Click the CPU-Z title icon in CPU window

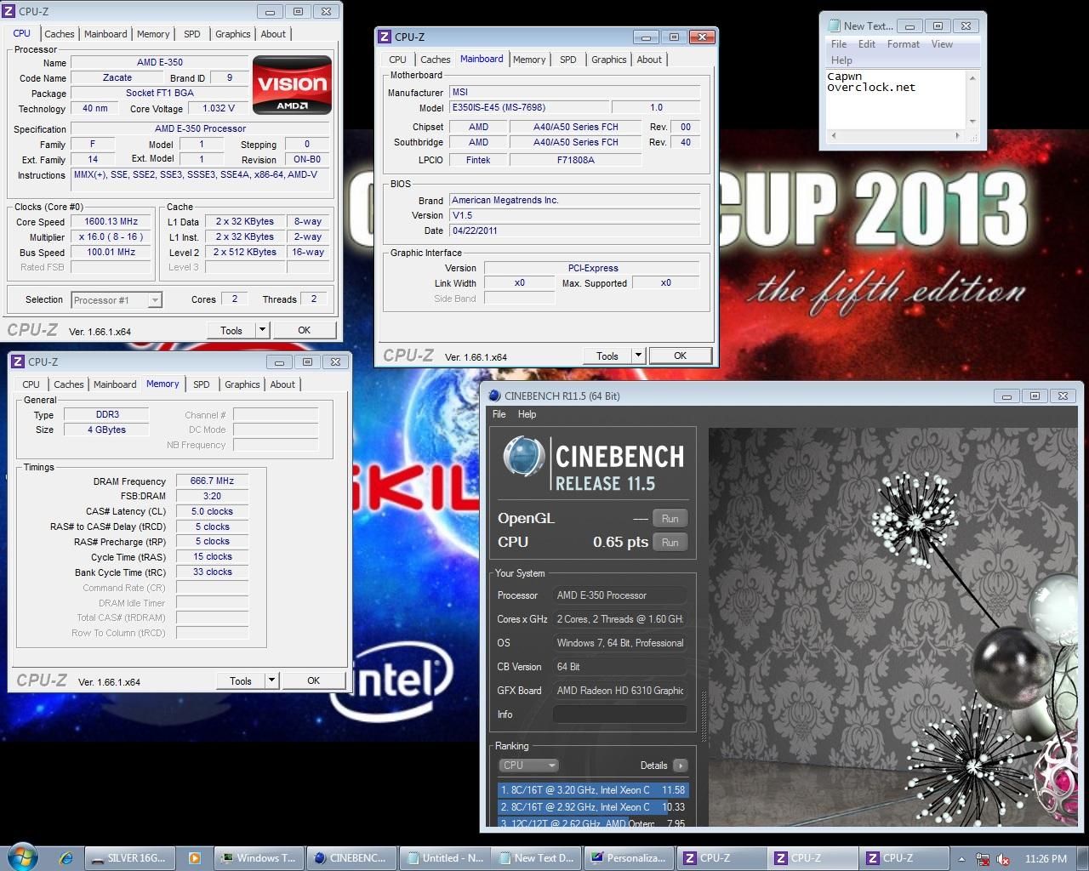[x=9, y=11]
